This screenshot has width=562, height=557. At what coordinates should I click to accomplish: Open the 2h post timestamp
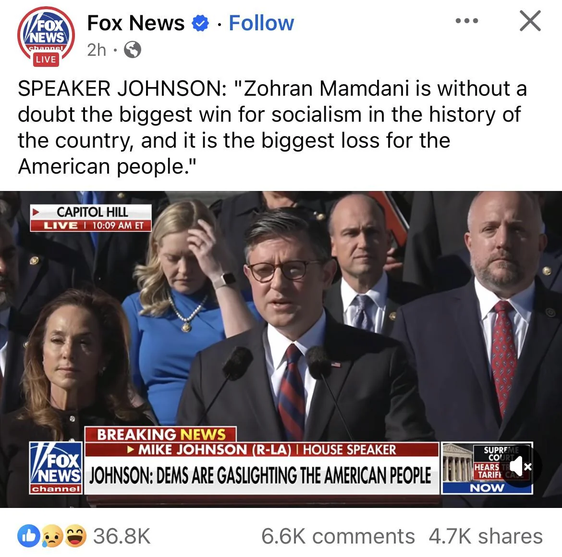click(97, 50)
